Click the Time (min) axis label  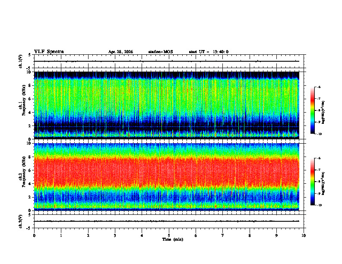coord(173,239)
